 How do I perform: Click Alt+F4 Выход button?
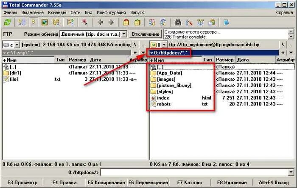[274, 182]
